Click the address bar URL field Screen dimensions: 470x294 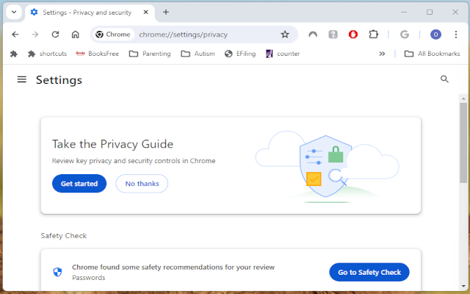tap(206, 35)
